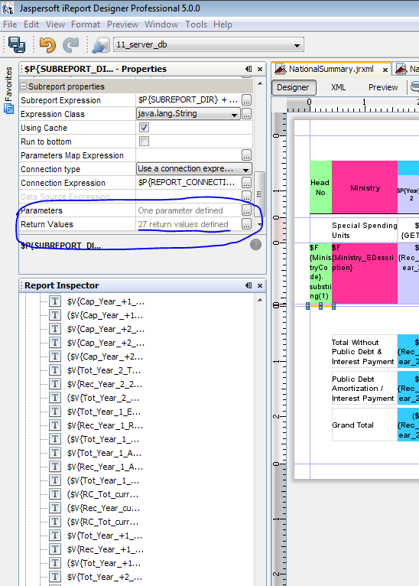Minimize the Properties panel
Viewport: 419px width, 586px height.
tap(248, 69)
